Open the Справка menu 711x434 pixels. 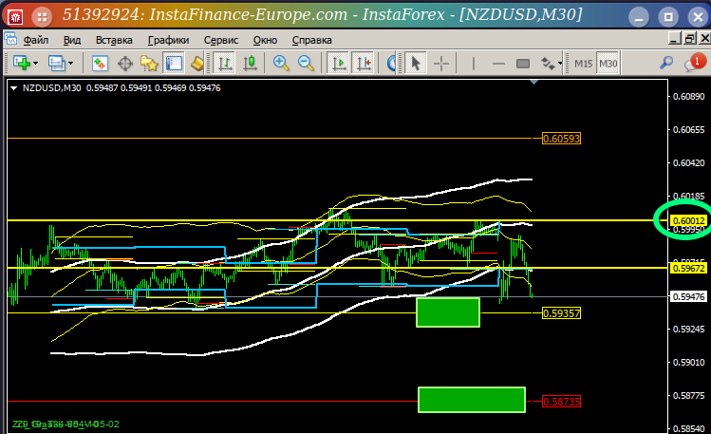point(311,40)
